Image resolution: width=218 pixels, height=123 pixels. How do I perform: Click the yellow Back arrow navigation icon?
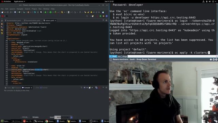pos(91,12)
